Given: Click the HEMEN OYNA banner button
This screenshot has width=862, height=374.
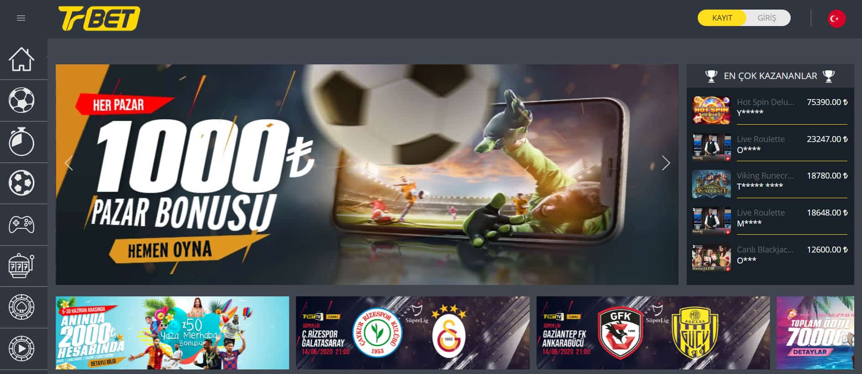Looking at the screenshot, I should 170,250.
